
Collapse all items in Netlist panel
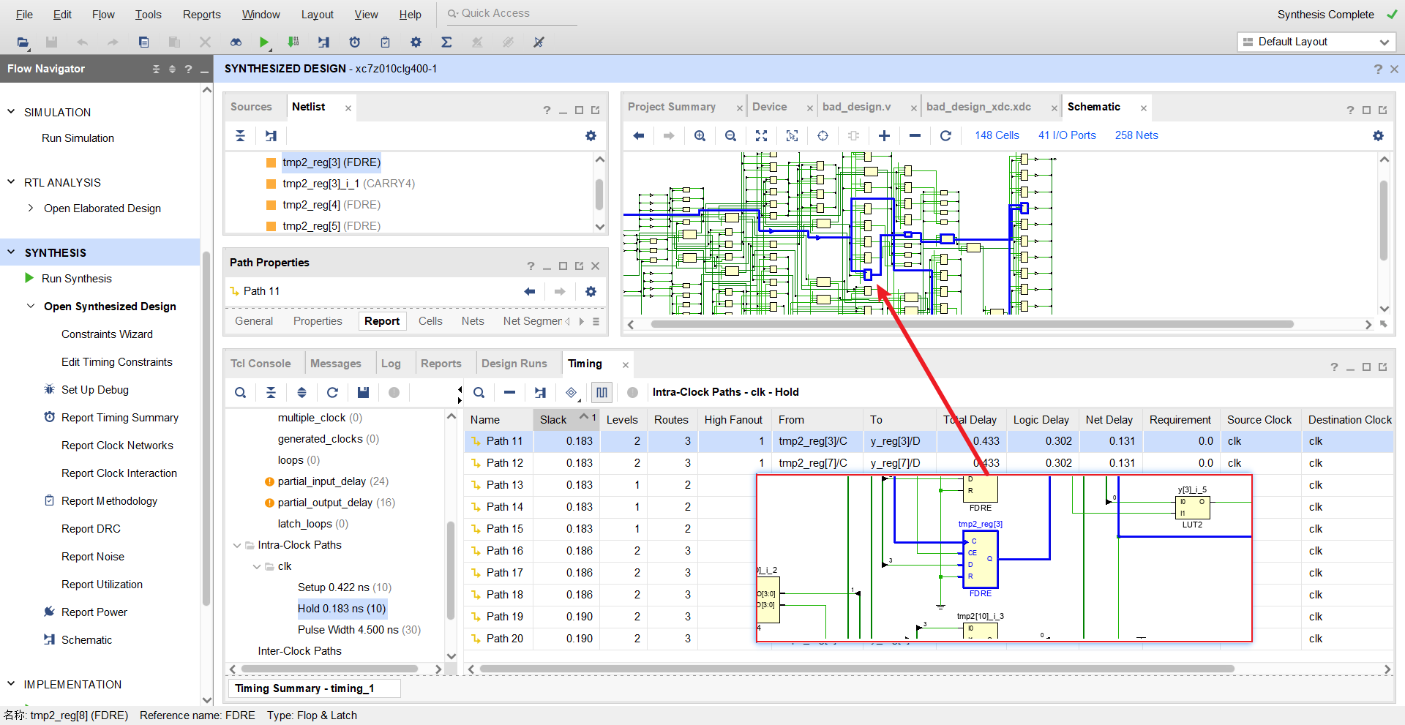point(240,135)
